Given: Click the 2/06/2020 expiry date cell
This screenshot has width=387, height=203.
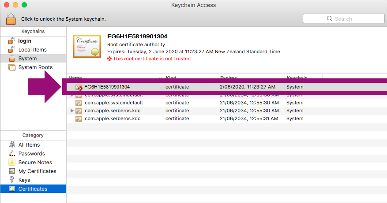Looking at the screenshot, I should point(247,87).
